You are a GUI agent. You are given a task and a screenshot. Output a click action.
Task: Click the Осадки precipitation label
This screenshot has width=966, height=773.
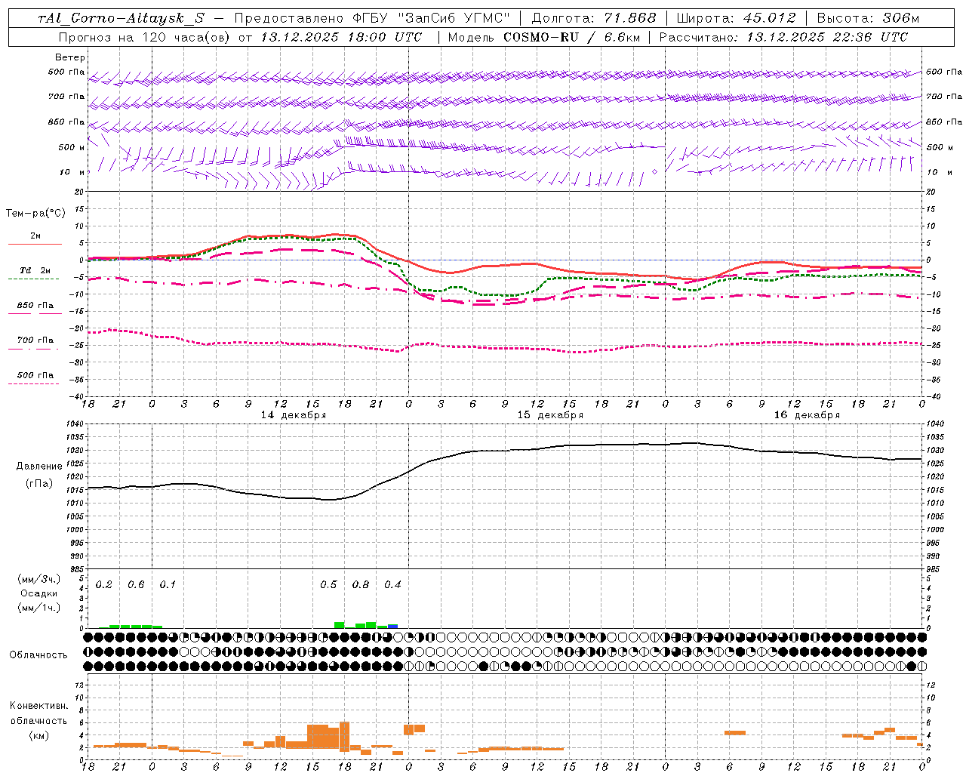pyautogui.click(x=39, y=593)
